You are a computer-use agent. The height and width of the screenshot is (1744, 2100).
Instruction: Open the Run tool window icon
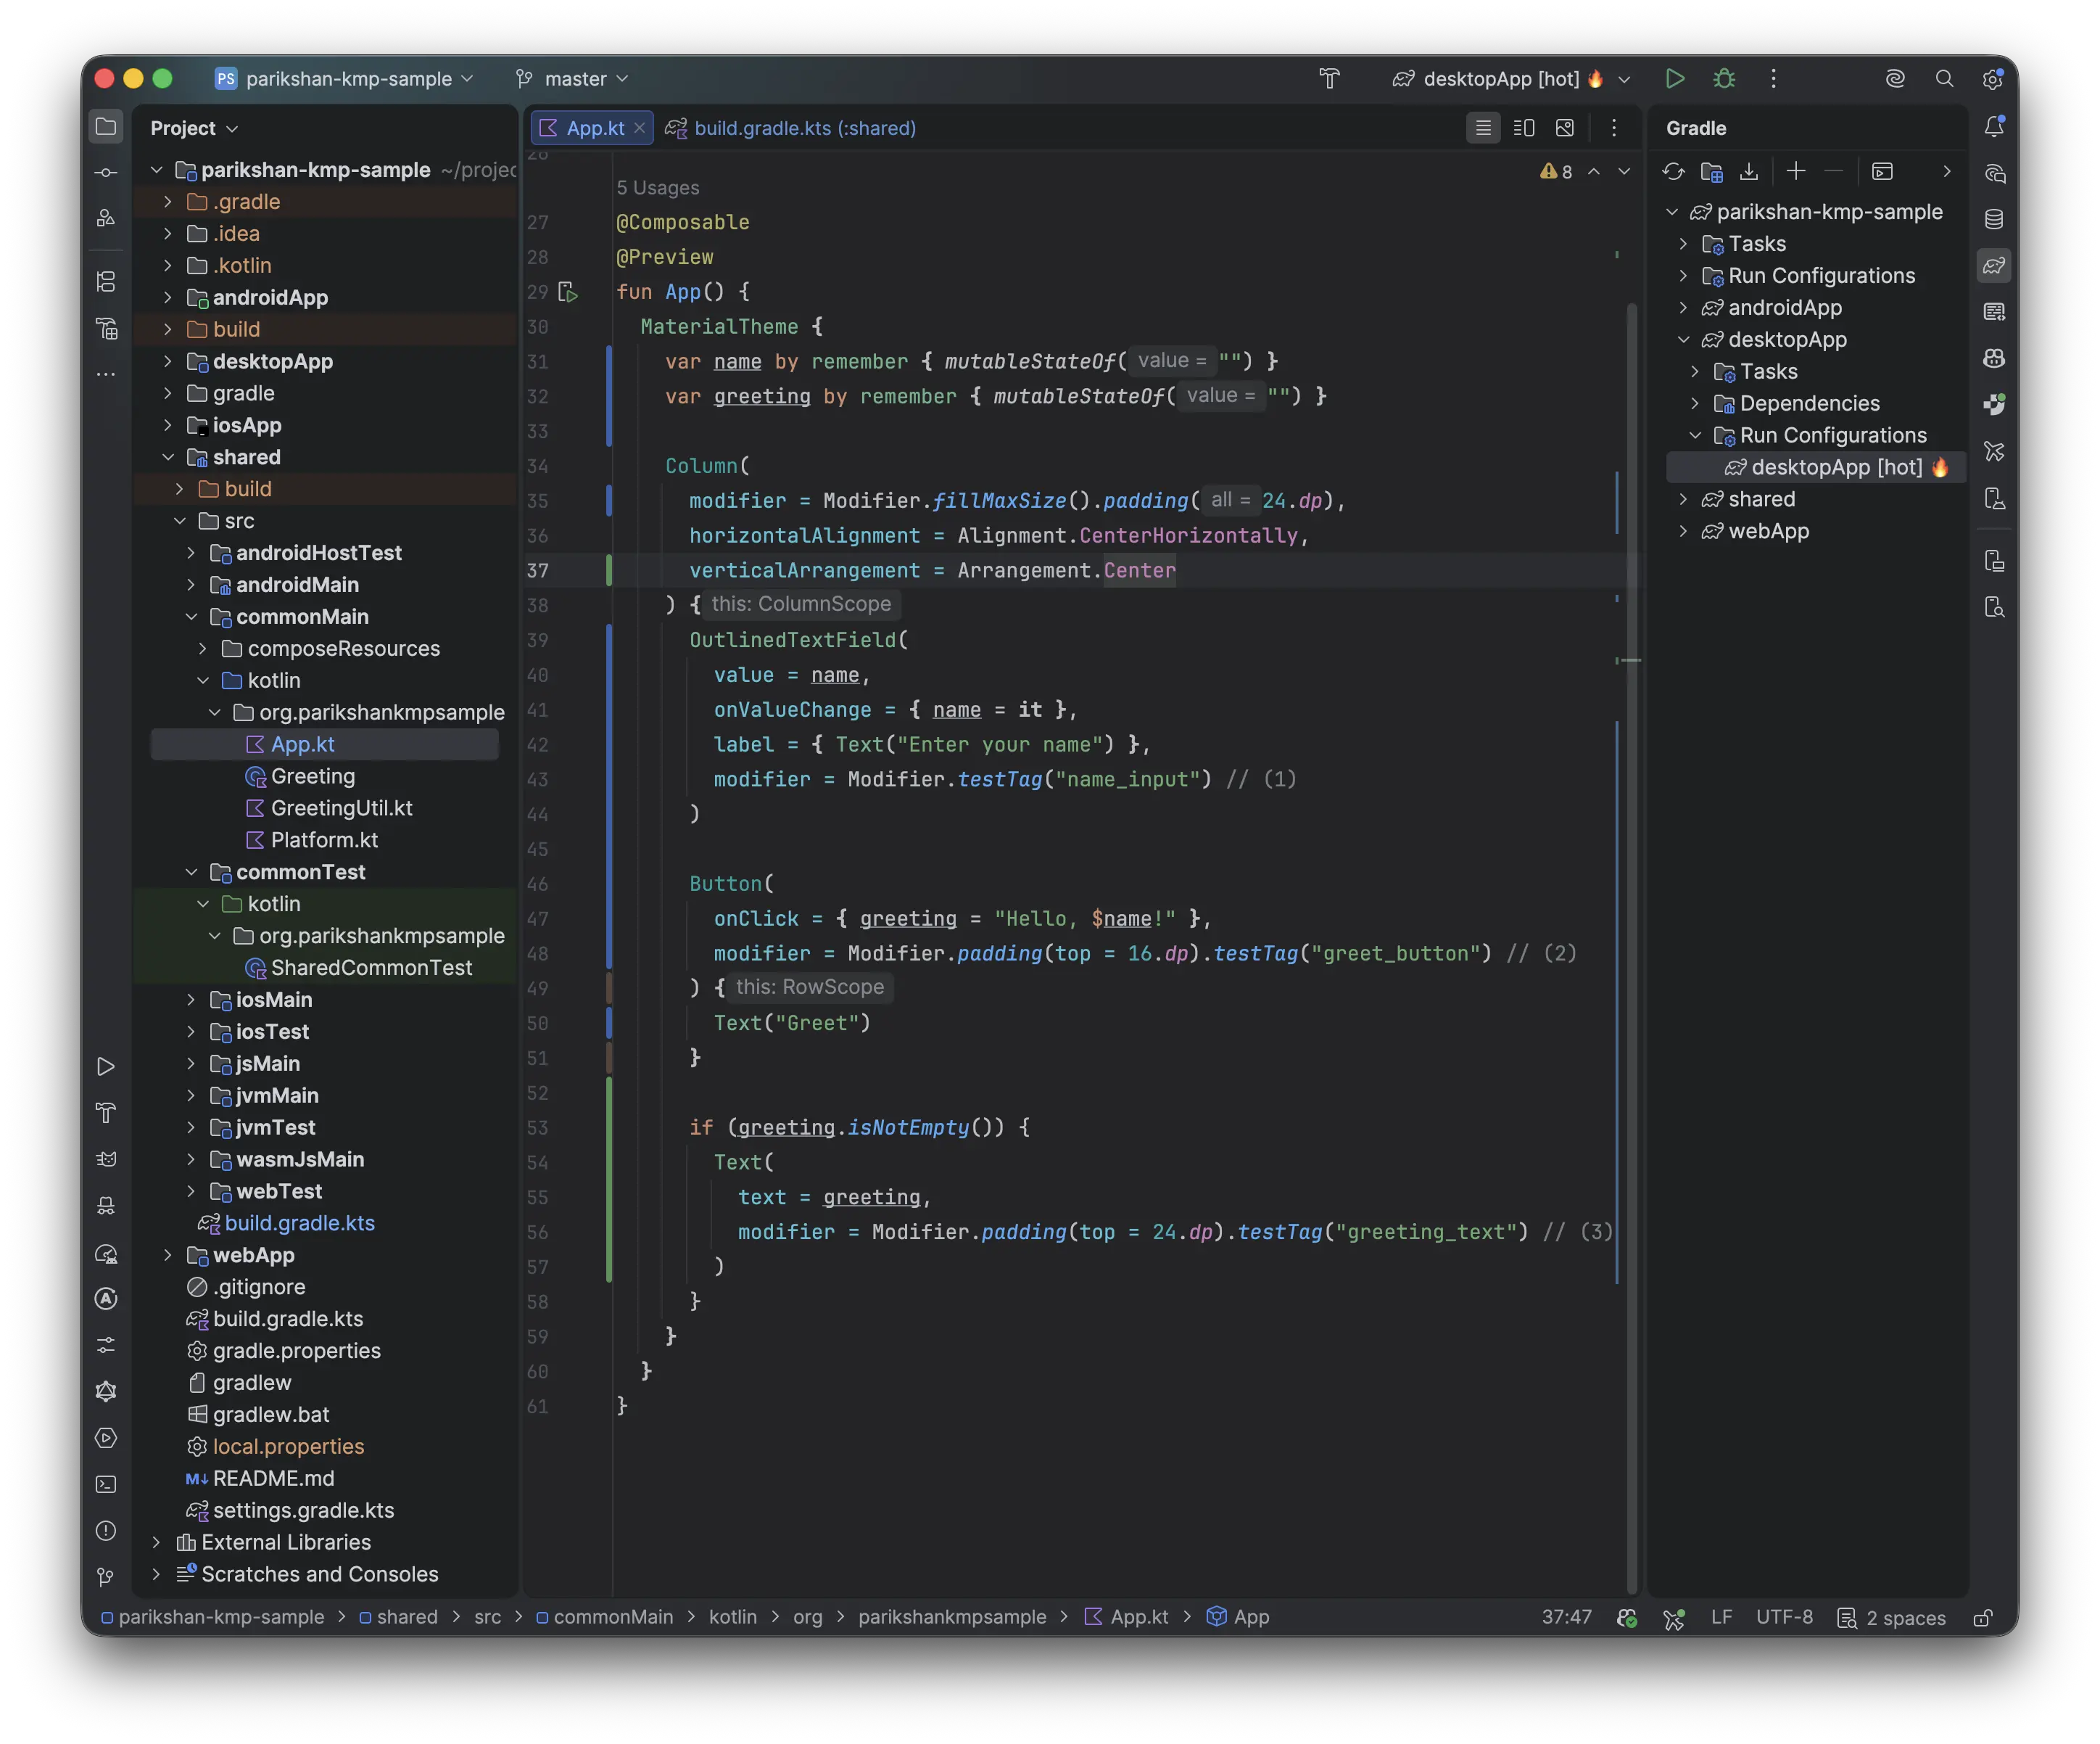pyautogui.click(x=106, y=1066)
